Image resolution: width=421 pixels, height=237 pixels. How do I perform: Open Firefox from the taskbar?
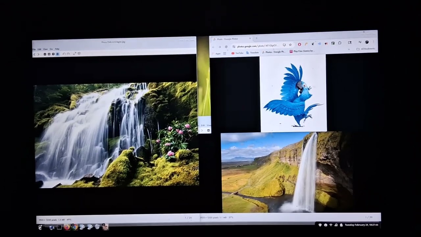coord(67,227)
